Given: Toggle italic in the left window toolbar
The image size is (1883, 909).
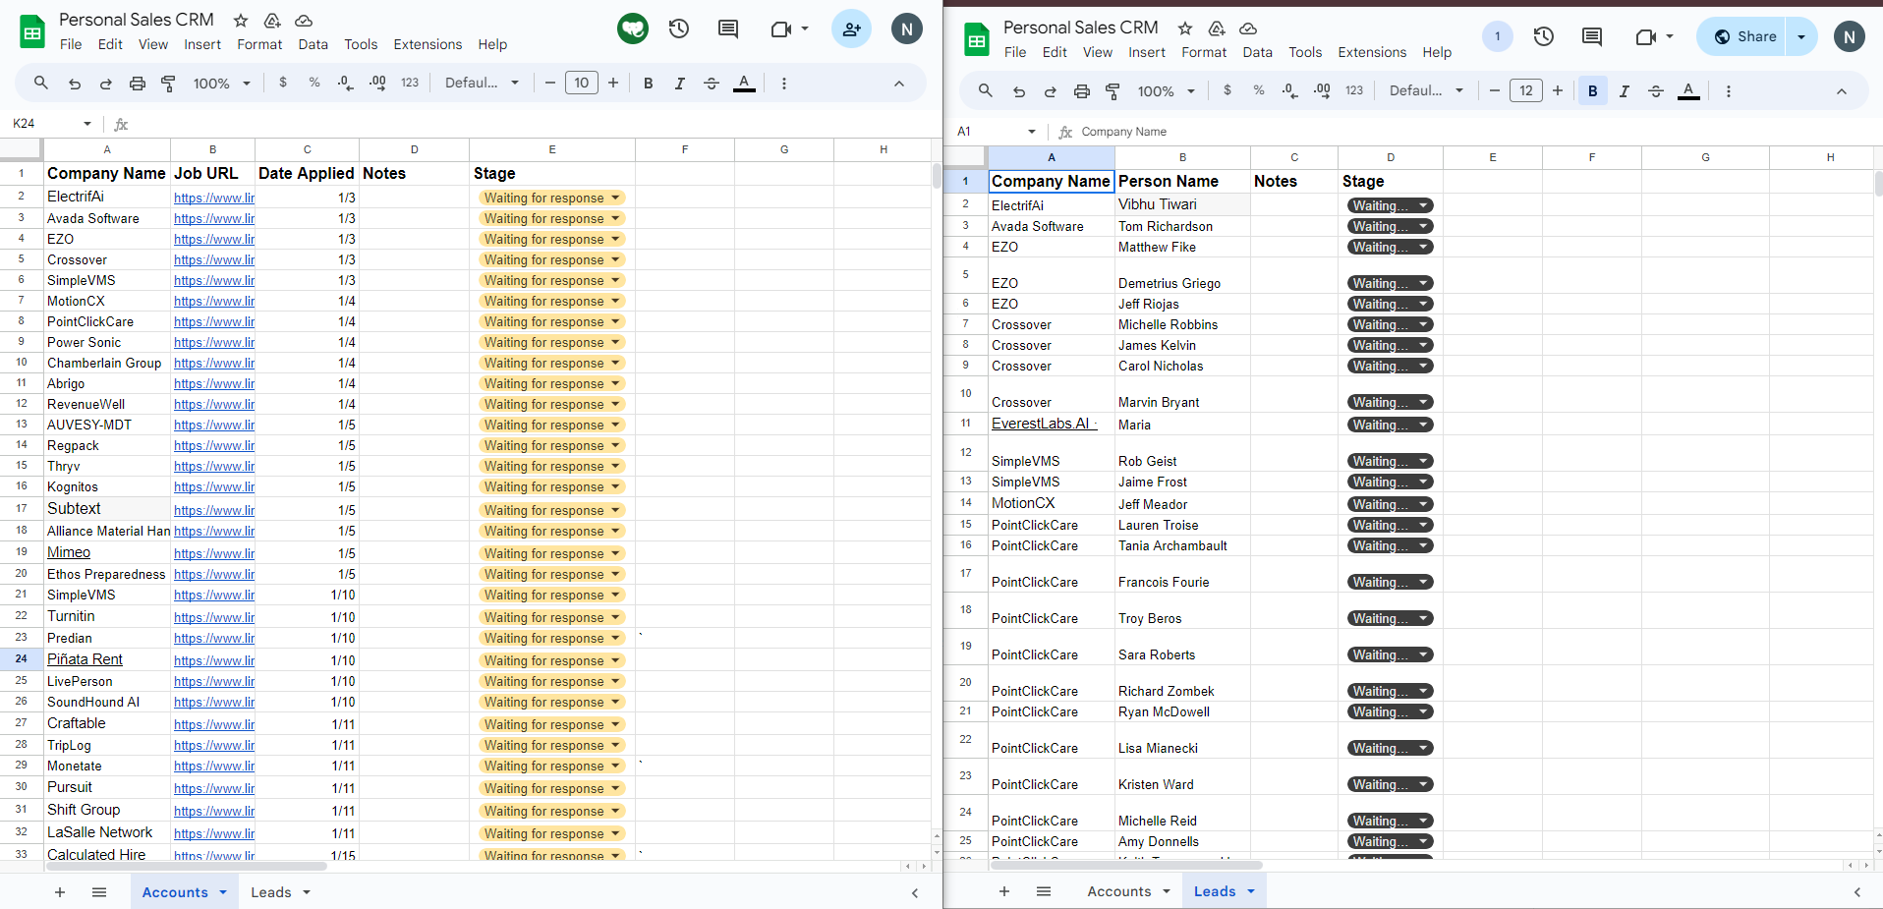Looking at the screenshot, I should click(679, 84).
